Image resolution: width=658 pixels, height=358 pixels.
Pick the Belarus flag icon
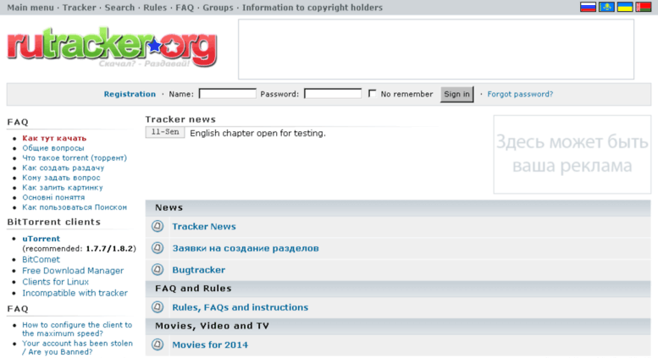tap(644, 7)
